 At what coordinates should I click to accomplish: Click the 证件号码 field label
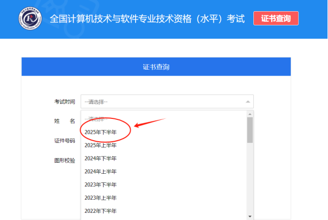(64, 141)
